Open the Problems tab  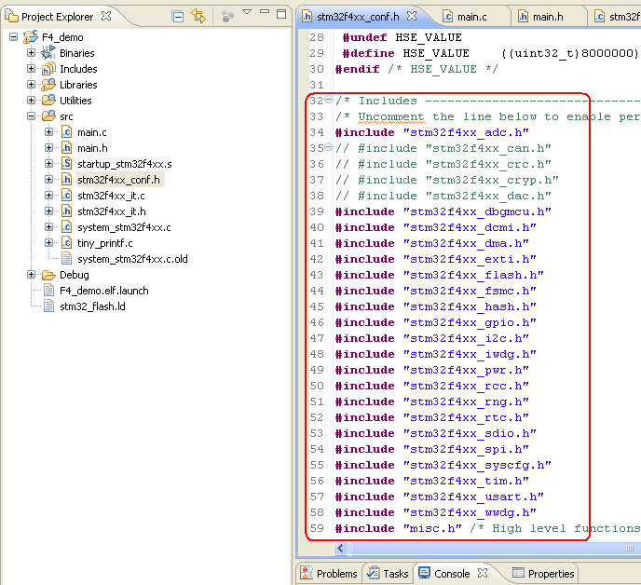click(329, 574)
